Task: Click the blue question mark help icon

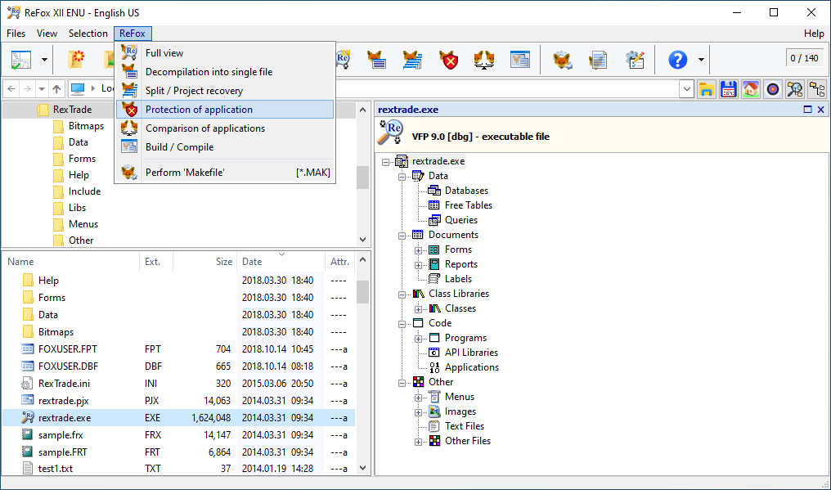Action: 677,60
